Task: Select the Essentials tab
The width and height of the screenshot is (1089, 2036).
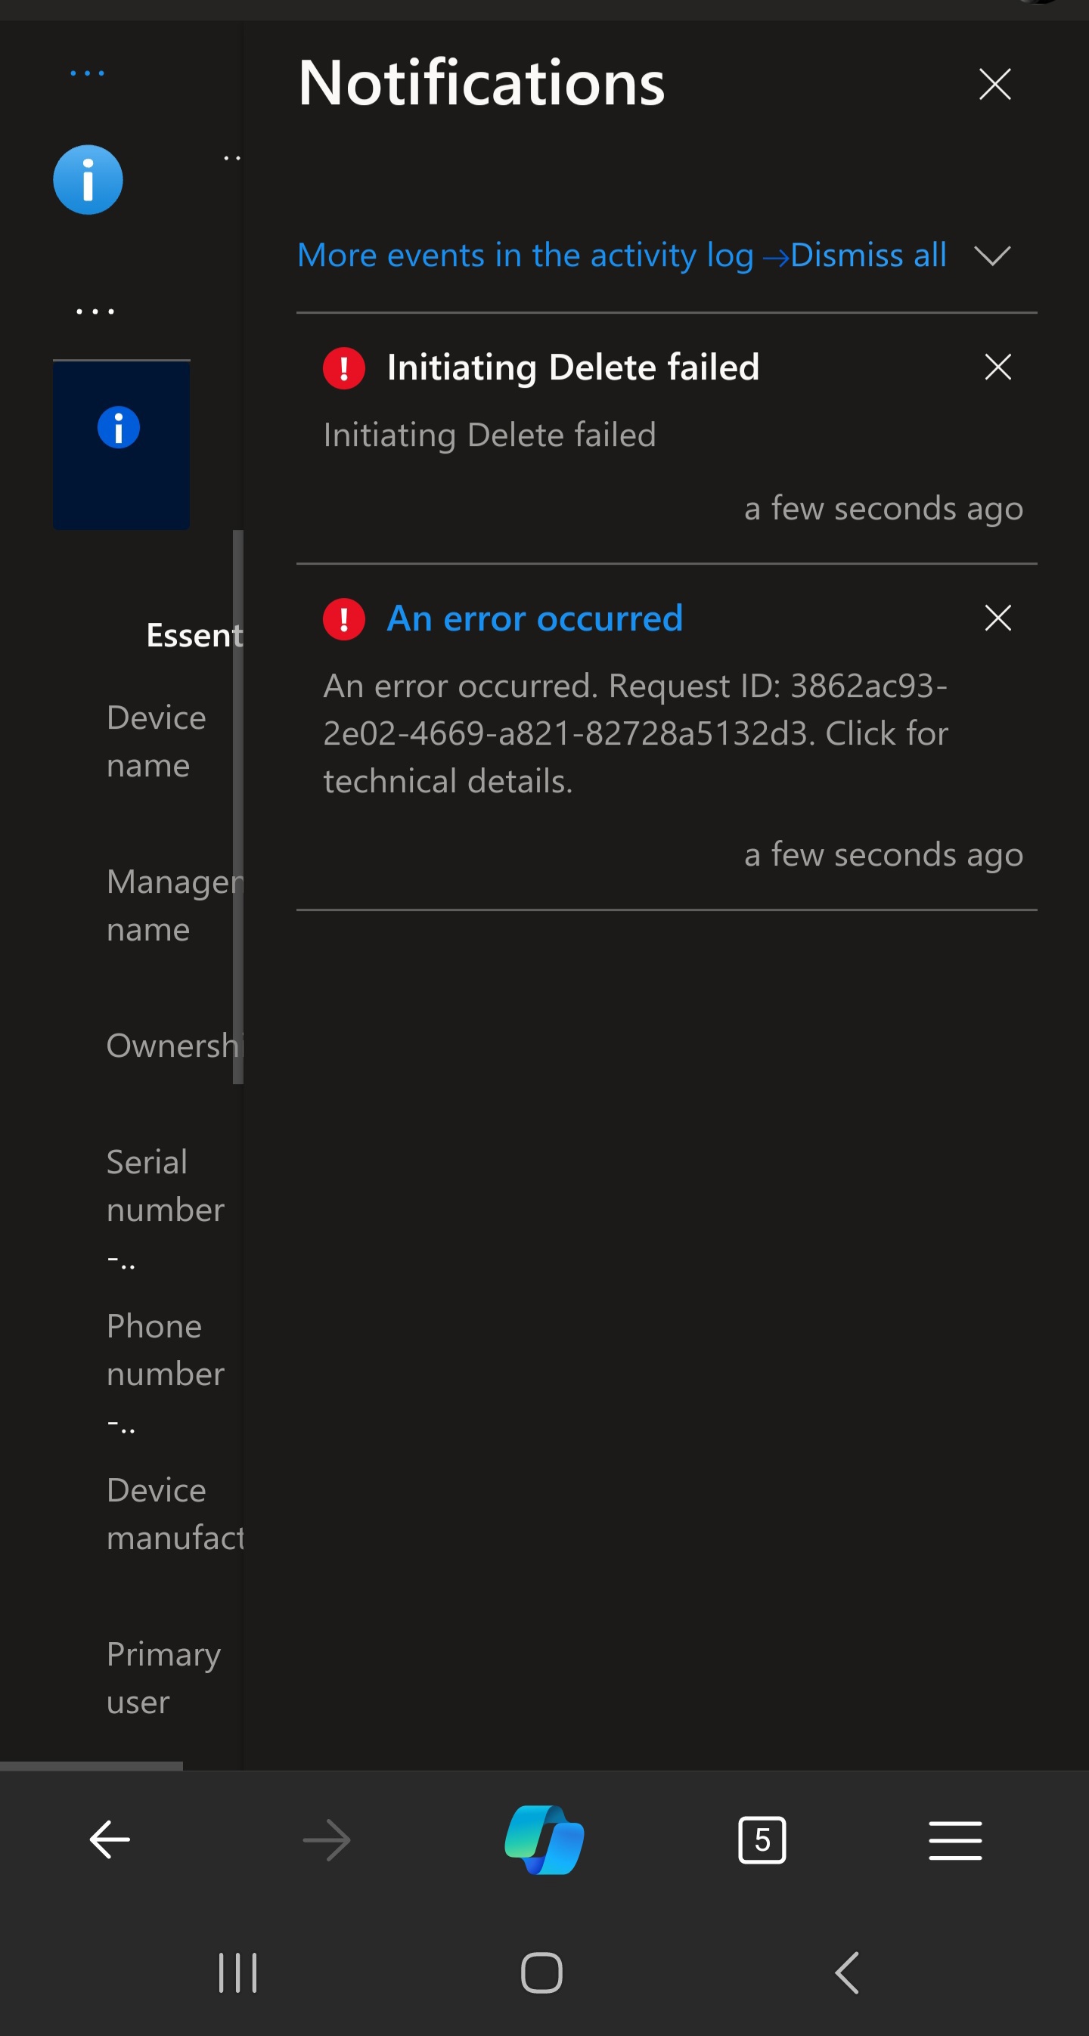Action: (194, 634)
